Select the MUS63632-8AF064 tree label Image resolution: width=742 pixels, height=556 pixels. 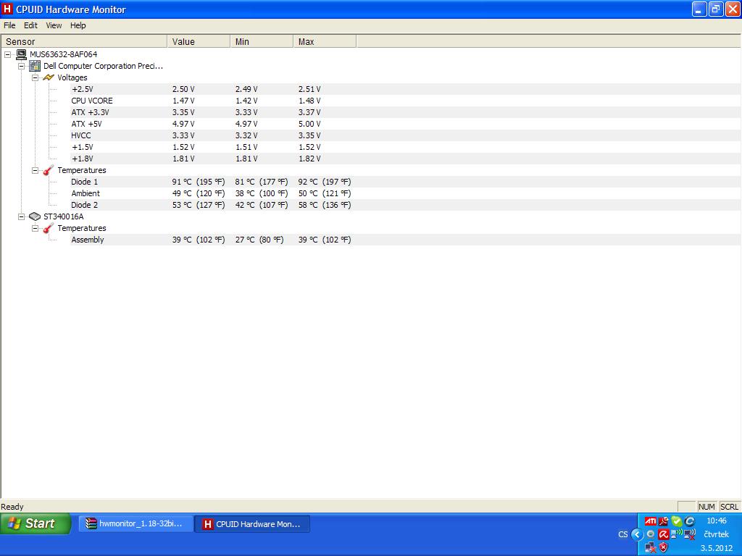64,54
